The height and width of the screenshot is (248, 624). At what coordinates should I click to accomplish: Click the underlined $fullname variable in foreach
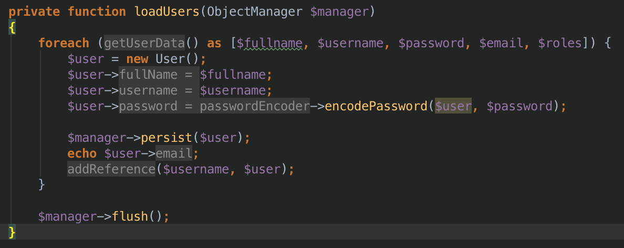tap(269, 43)
